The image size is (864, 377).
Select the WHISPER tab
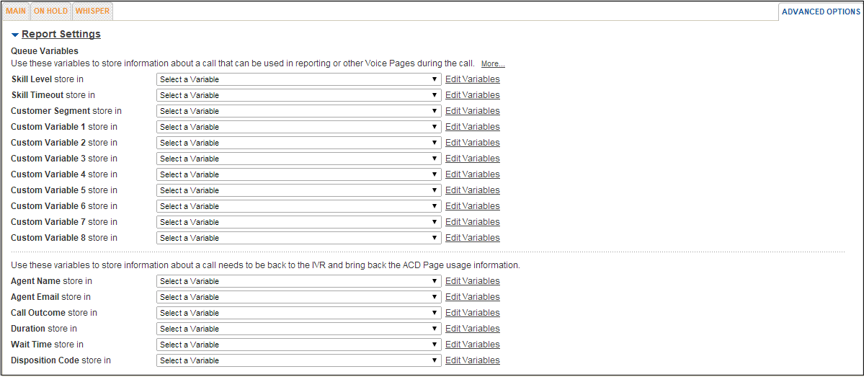point(92,12)
